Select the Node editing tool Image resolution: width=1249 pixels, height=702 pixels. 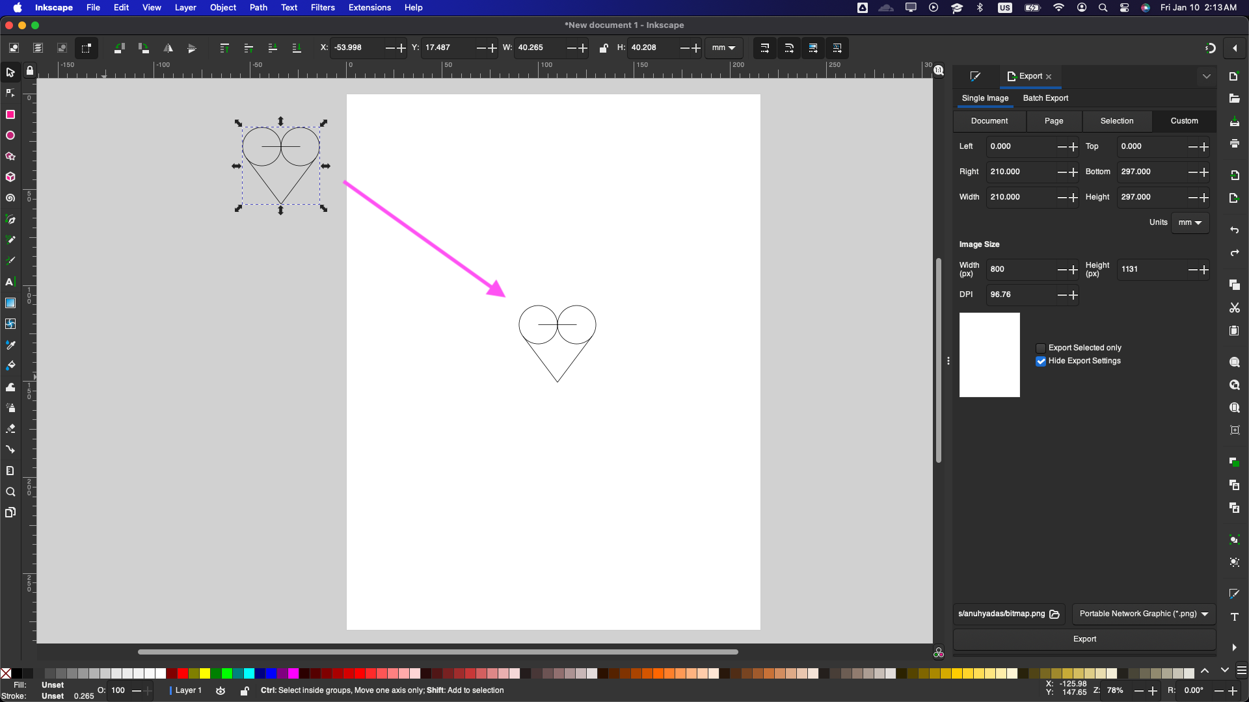(10, 94)
